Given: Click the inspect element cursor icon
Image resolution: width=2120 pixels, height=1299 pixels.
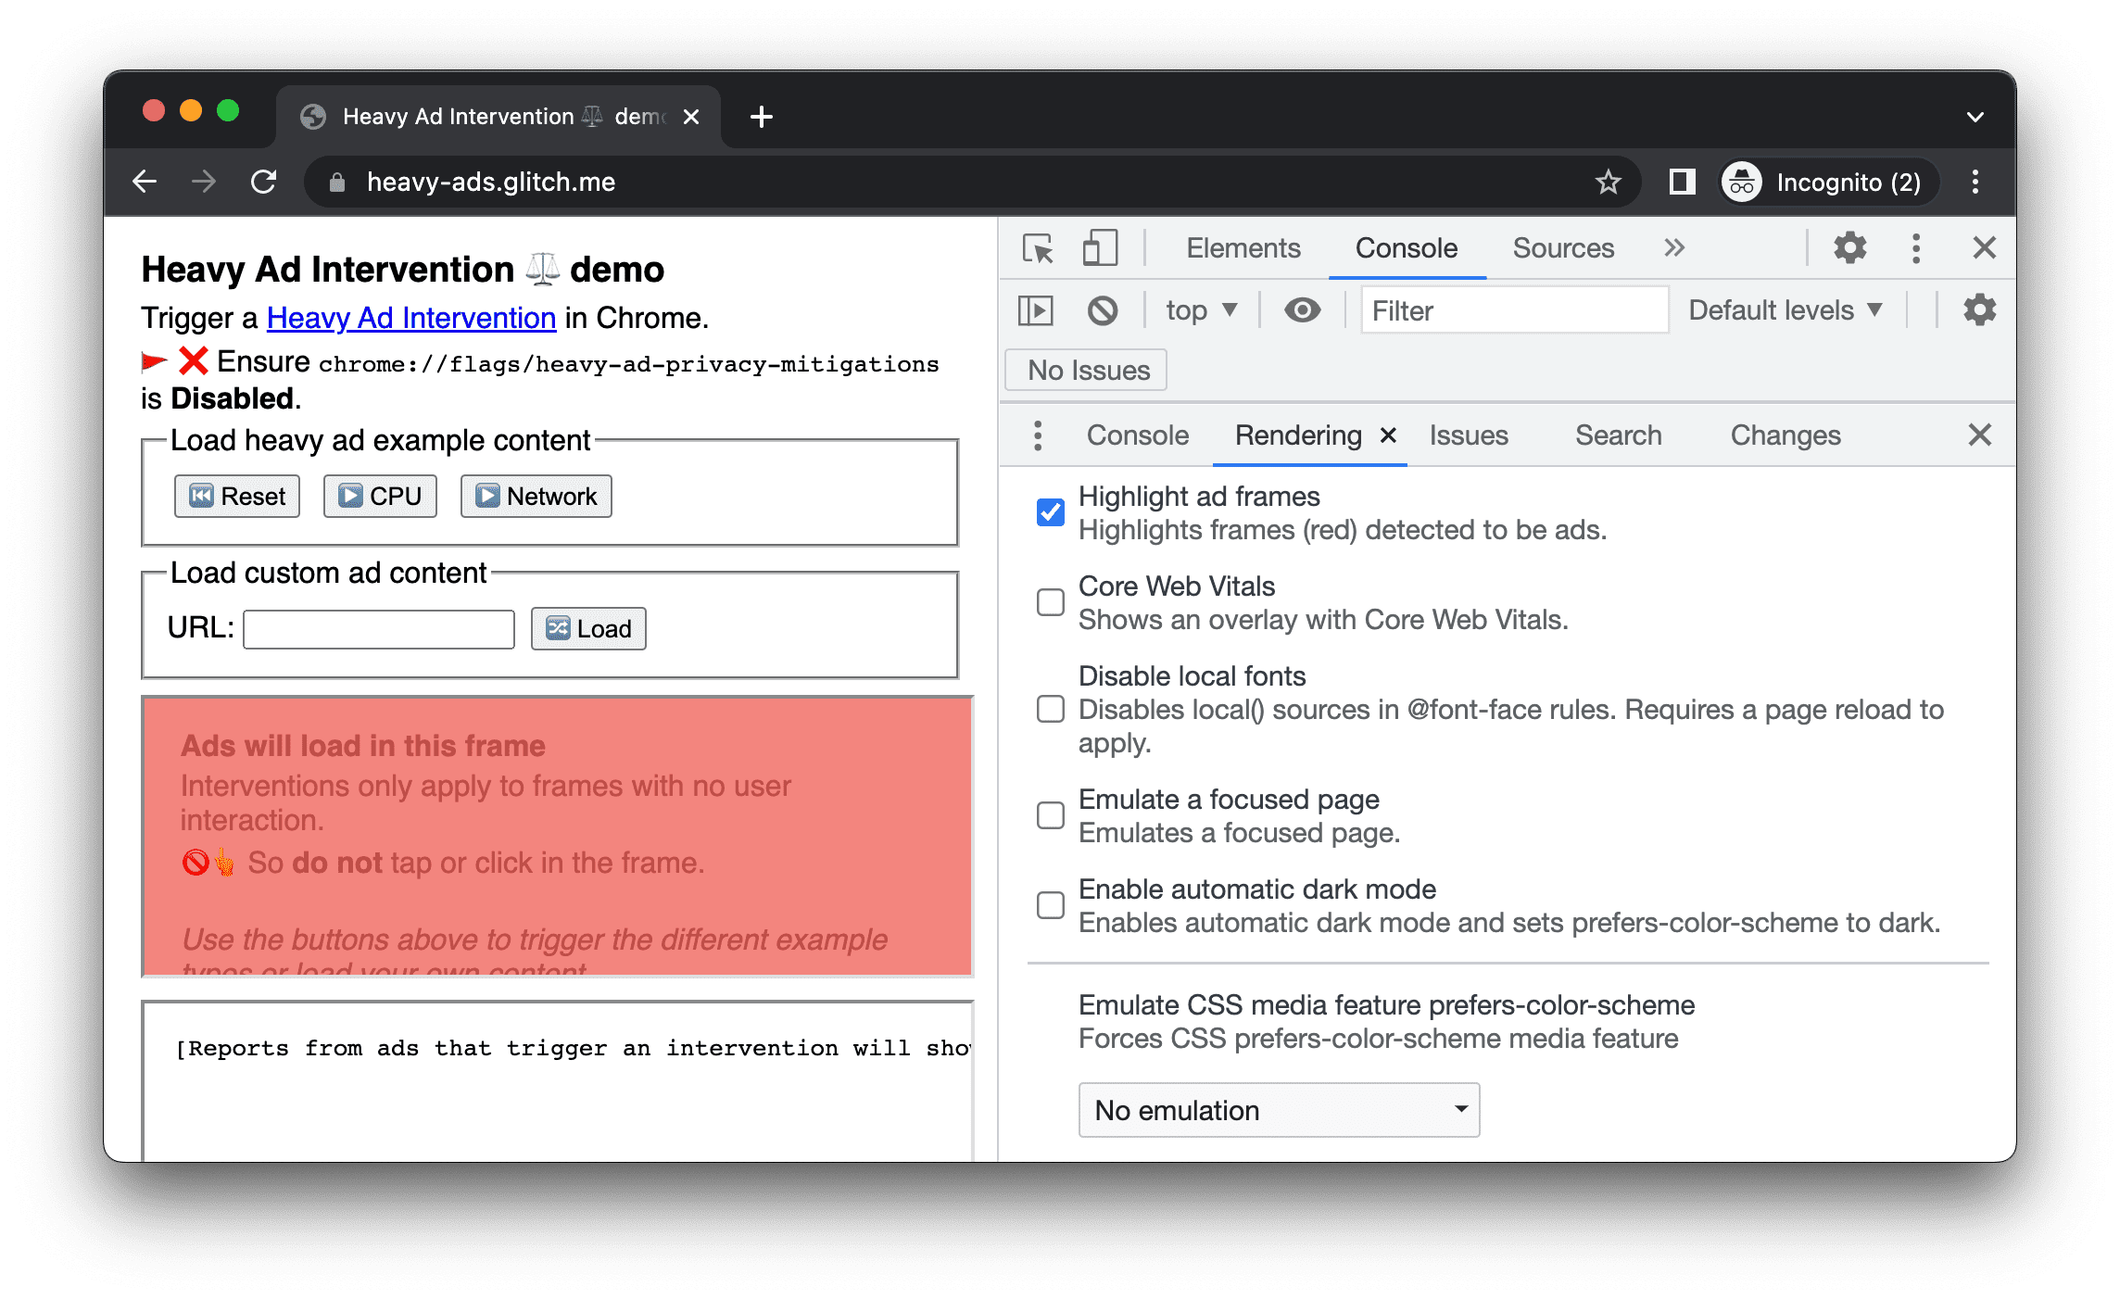Looking at the screenshot, I should [x=1041, y=246].
